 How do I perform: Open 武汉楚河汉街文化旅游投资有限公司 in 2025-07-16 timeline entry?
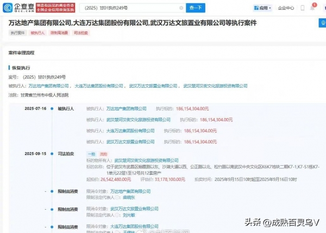139,120
